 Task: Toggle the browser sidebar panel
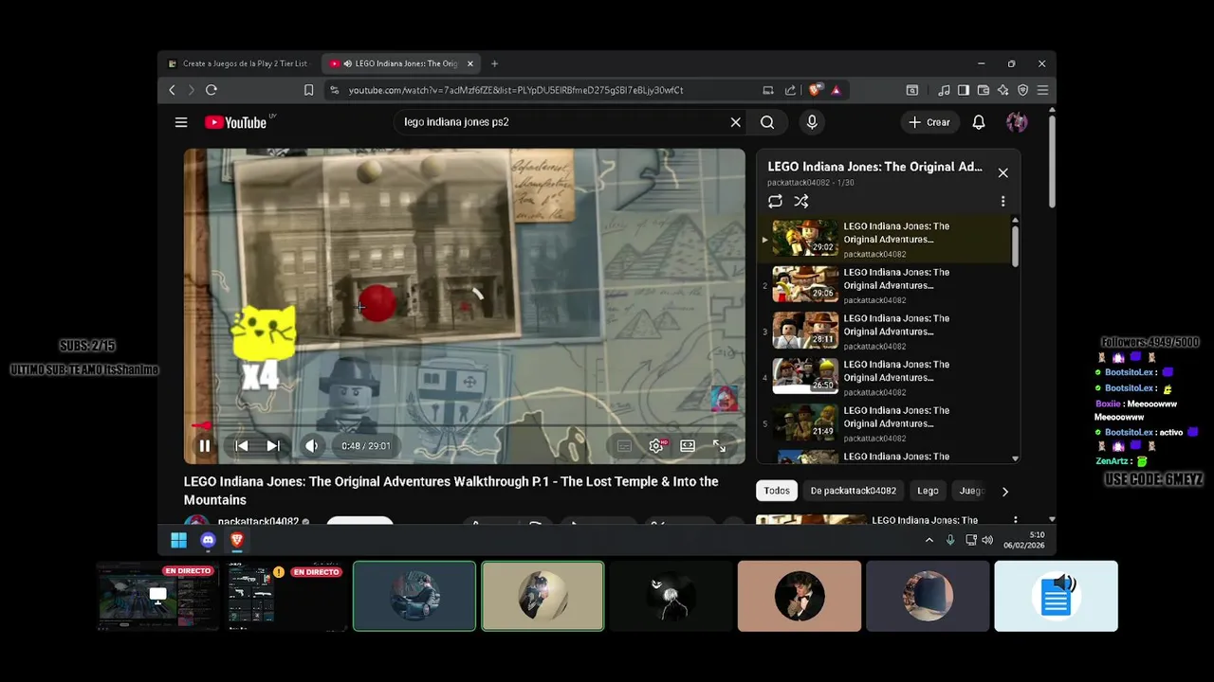click(964, 90)
